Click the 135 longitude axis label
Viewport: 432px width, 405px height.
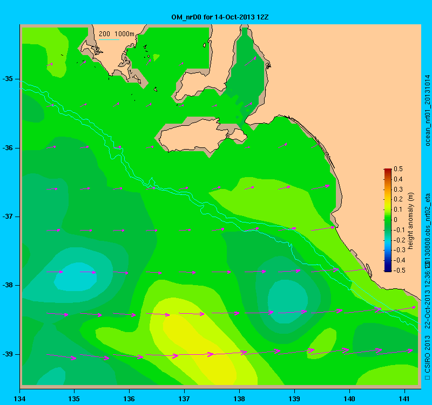click(74, 399)
